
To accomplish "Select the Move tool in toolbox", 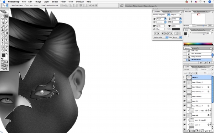I will 6,16.
